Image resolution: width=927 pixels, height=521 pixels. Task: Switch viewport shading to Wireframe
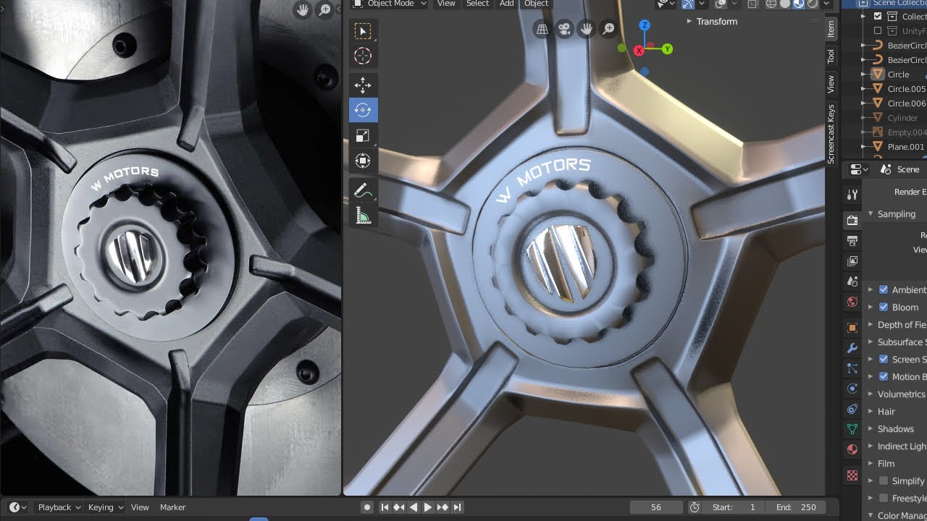point(771,4)
